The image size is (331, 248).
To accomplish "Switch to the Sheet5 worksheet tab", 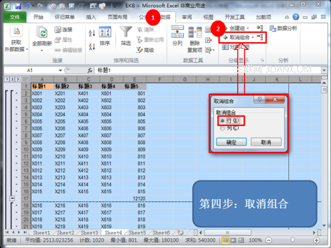I will tap(137, 232).
